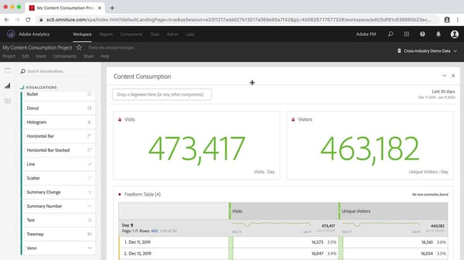Switch to the Tools tab
Viewport: 464px width, 260px height.
(155, 34)
